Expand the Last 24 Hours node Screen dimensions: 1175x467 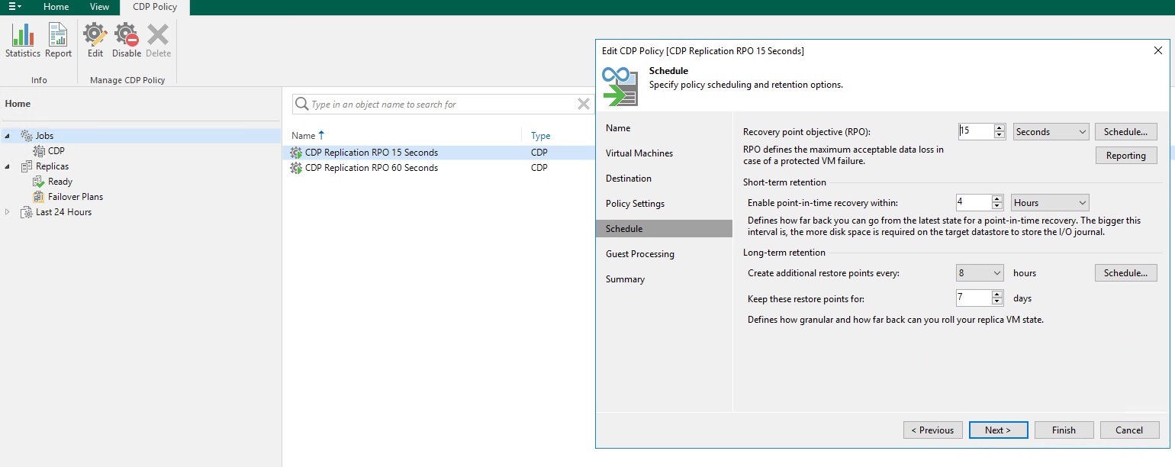tap(8, 212)
